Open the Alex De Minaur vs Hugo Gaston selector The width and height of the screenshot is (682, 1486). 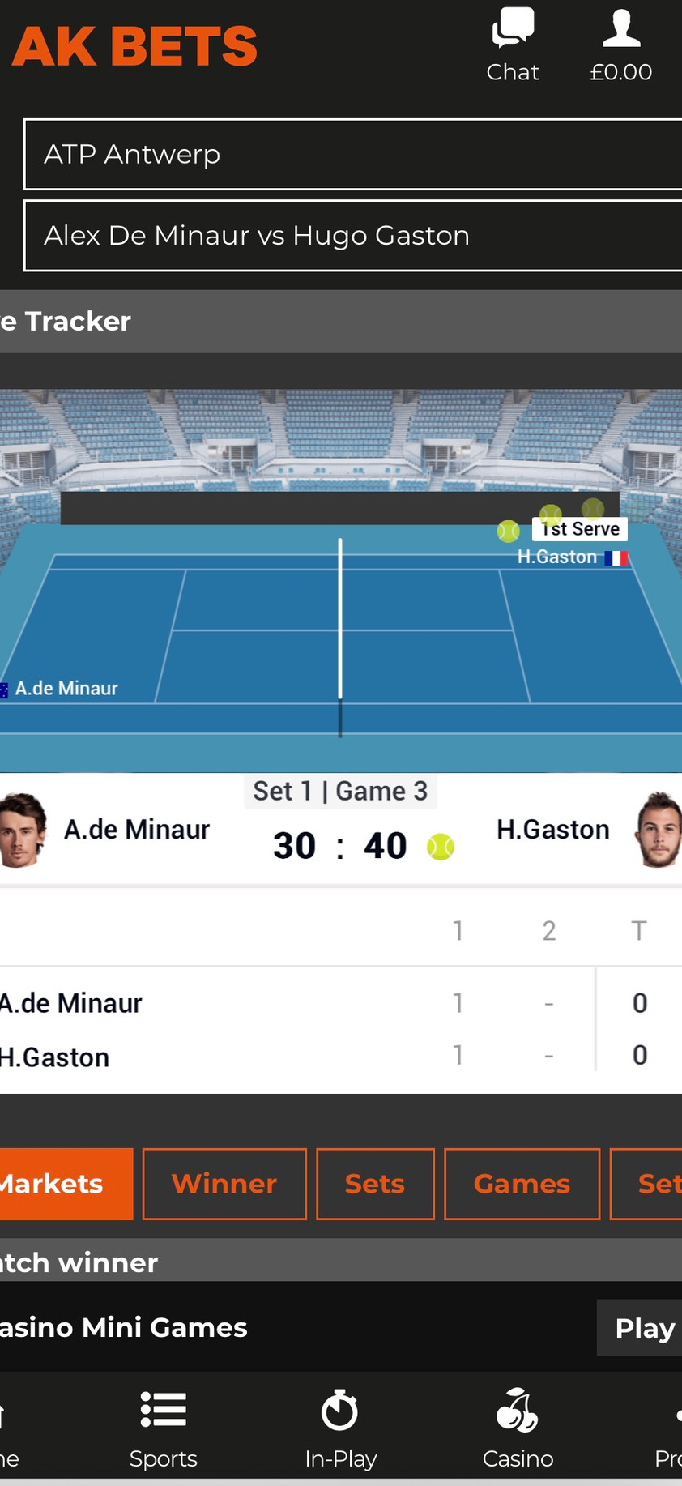353,235
